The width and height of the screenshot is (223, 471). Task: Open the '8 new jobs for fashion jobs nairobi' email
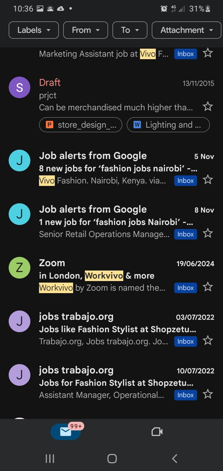pos(118,168)
